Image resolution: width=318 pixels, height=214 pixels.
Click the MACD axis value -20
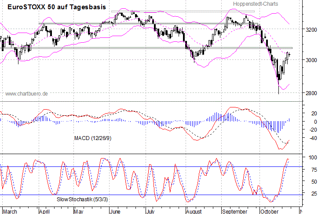coord(313,130)
